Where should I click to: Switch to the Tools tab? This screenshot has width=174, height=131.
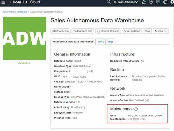[101, 42]
